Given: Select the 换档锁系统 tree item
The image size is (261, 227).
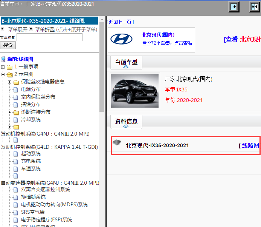Looking at the screenshot, I should coord(33,197).
